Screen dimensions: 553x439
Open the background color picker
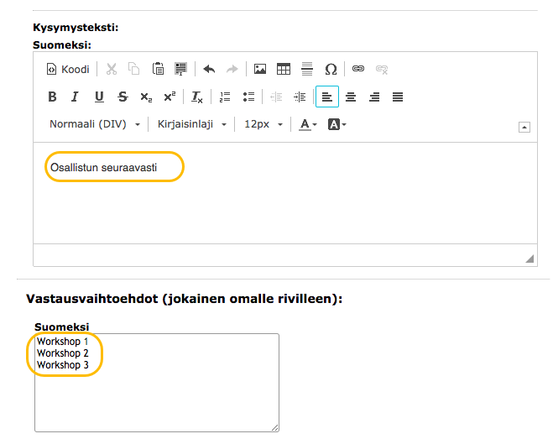336,124
